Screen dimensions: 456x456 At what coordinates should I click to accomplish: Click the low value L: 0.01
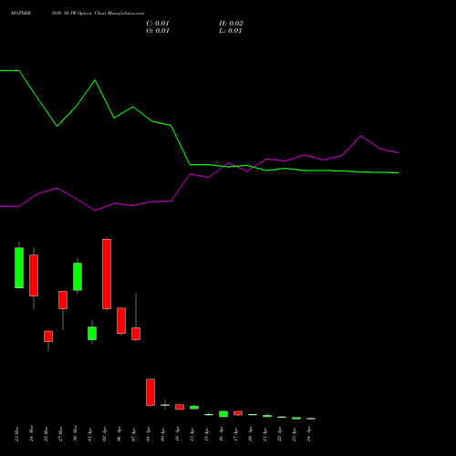(231, 31)
